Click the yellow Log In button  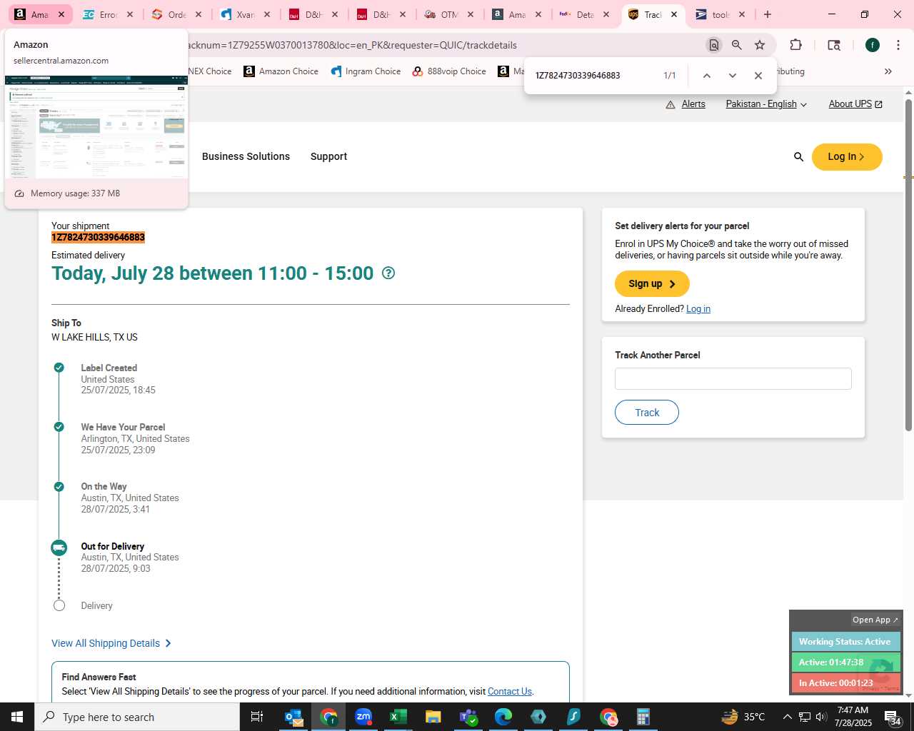[x=847, y=157]
